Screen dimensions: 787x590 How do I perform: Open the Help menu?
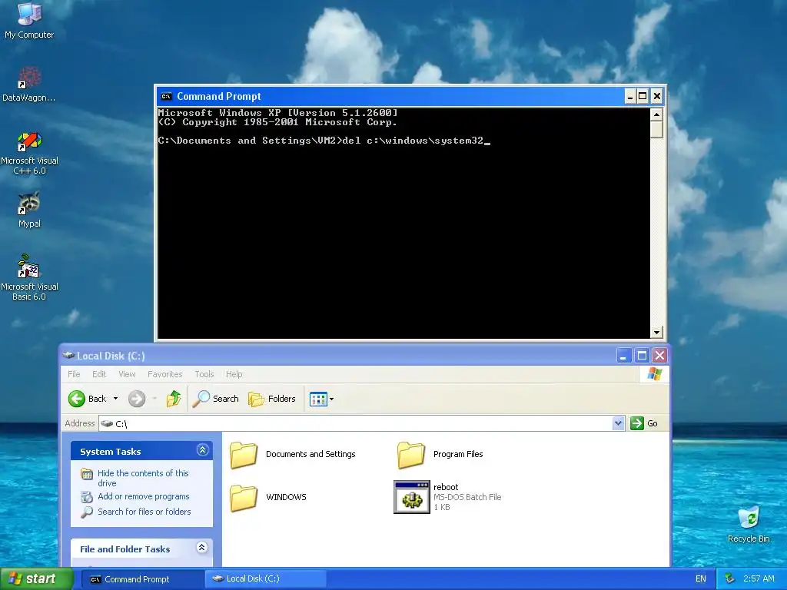[234, 374]
